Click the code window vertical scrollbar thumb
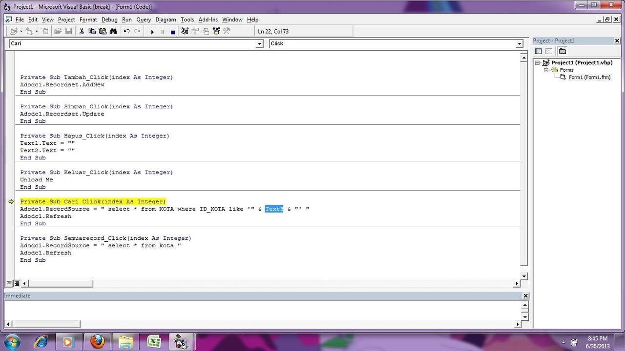The width and height of the screenshot is (625, 351). tap(524, 163)
